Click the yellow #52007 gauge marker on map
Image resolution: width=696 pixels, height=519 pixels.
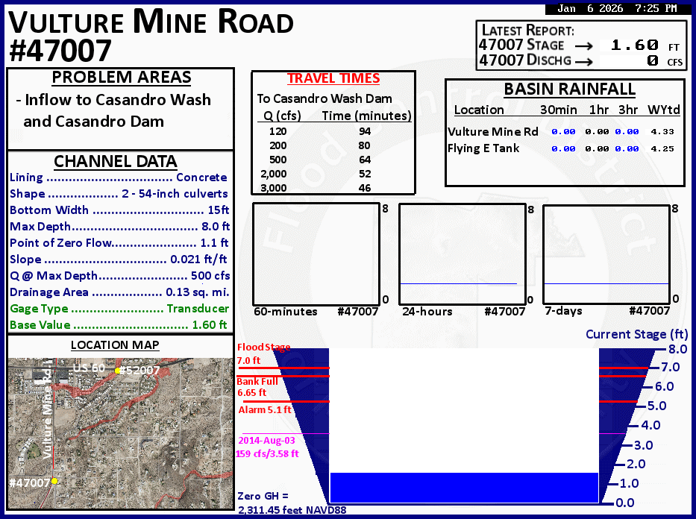(x=118, y=371)
